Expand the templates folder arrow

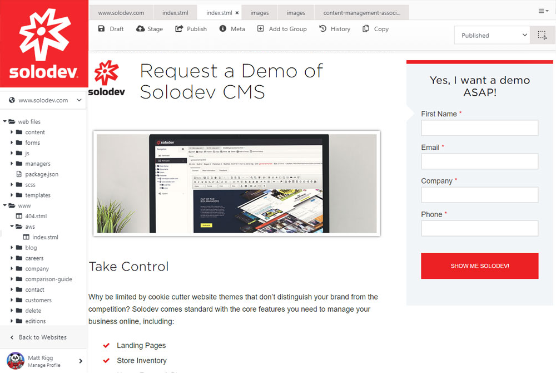pyautogui.click(x=12, y=195)
